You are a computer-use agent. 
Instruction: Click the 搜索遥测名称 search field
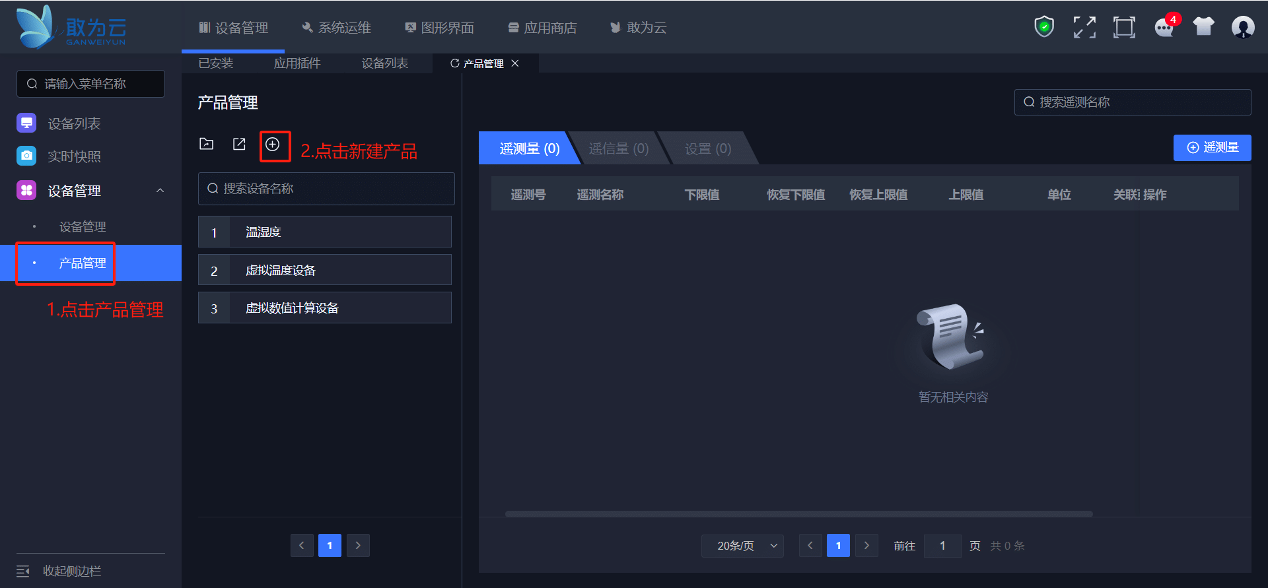(x=1133, y=102)
